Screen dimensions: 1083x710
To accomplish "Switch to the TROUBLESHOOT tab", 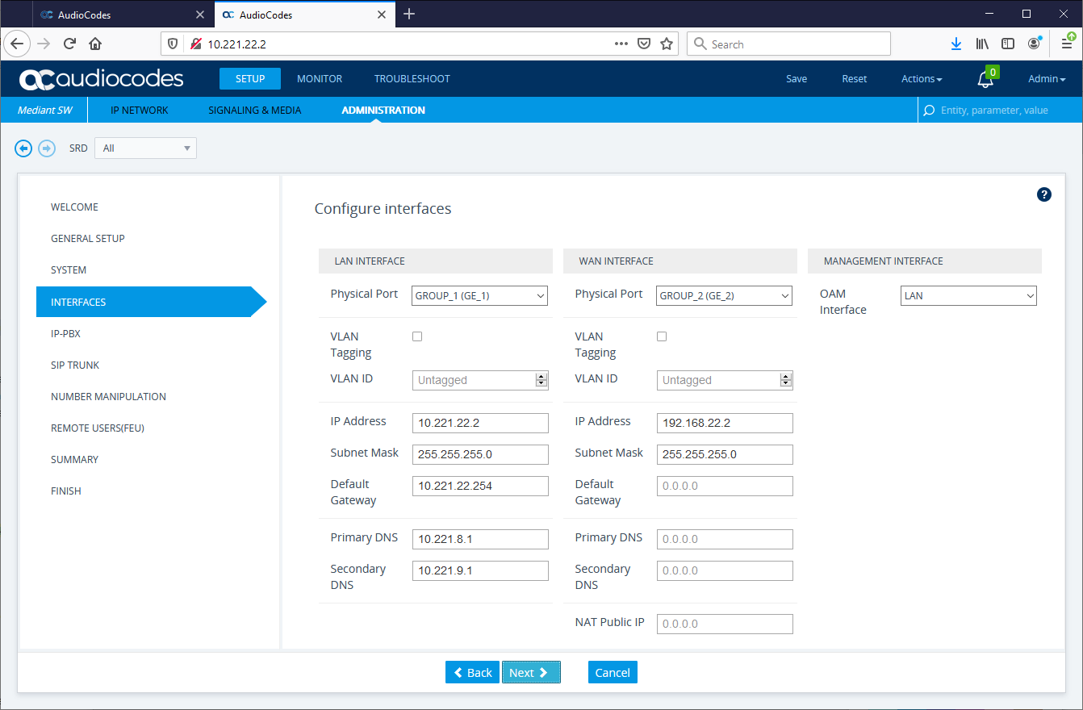I will pyautogui.click(x=412, y=79).
